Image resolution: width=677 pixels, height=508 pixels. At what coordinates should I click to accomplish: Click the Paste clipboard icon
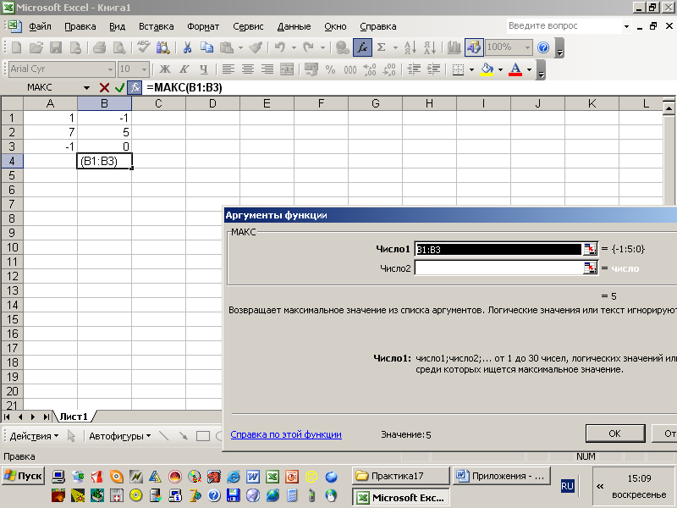click(x=227, y=47)
